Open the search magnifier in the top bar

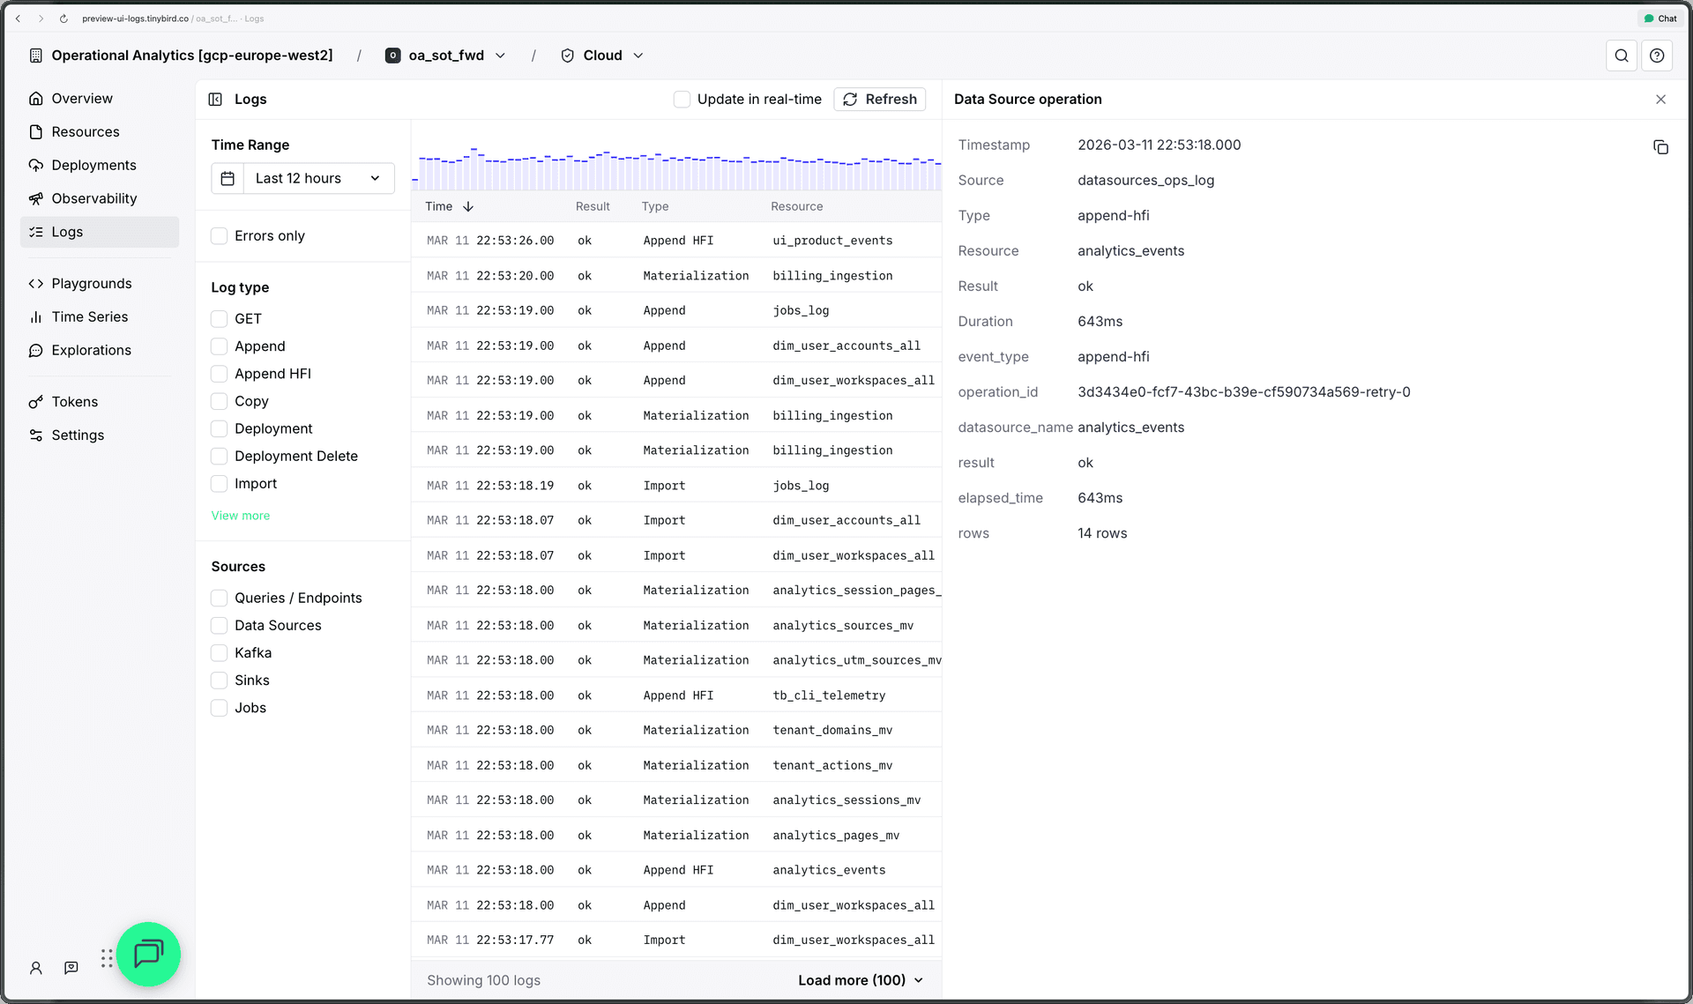(1622, 56)
